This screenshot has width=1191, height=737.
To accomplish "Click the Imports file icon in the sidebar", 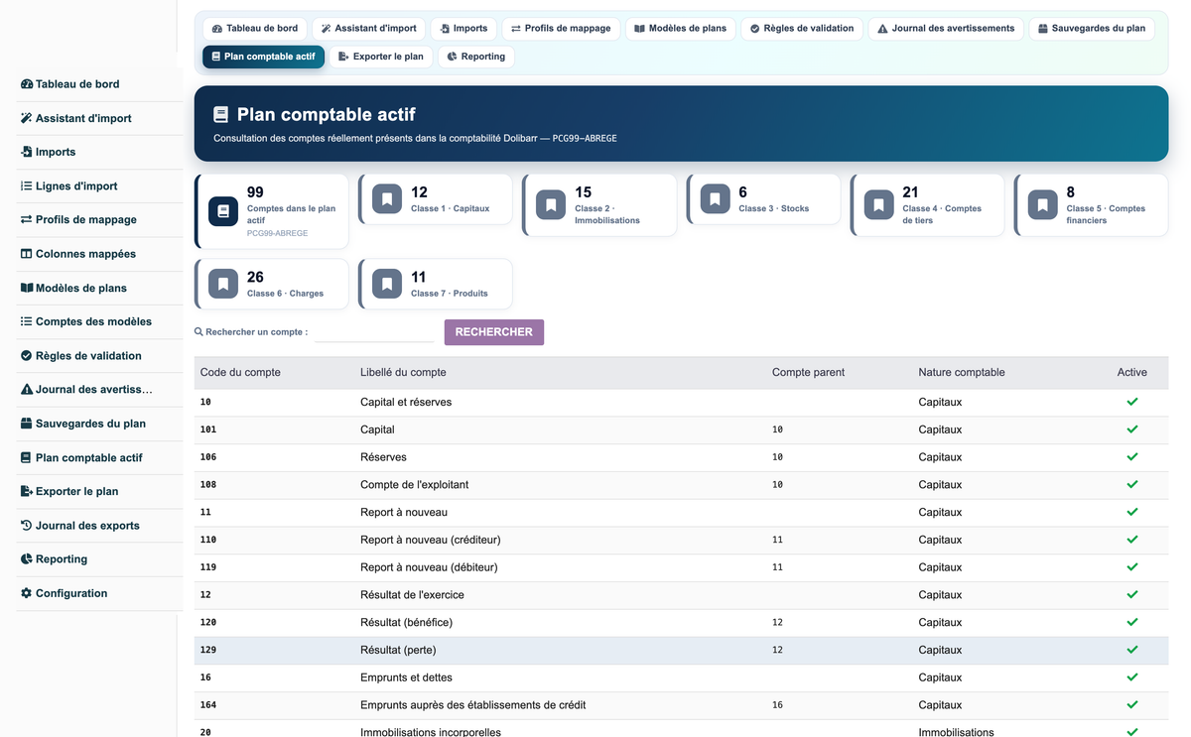I will pyautogui.click(x=27, y=152).
